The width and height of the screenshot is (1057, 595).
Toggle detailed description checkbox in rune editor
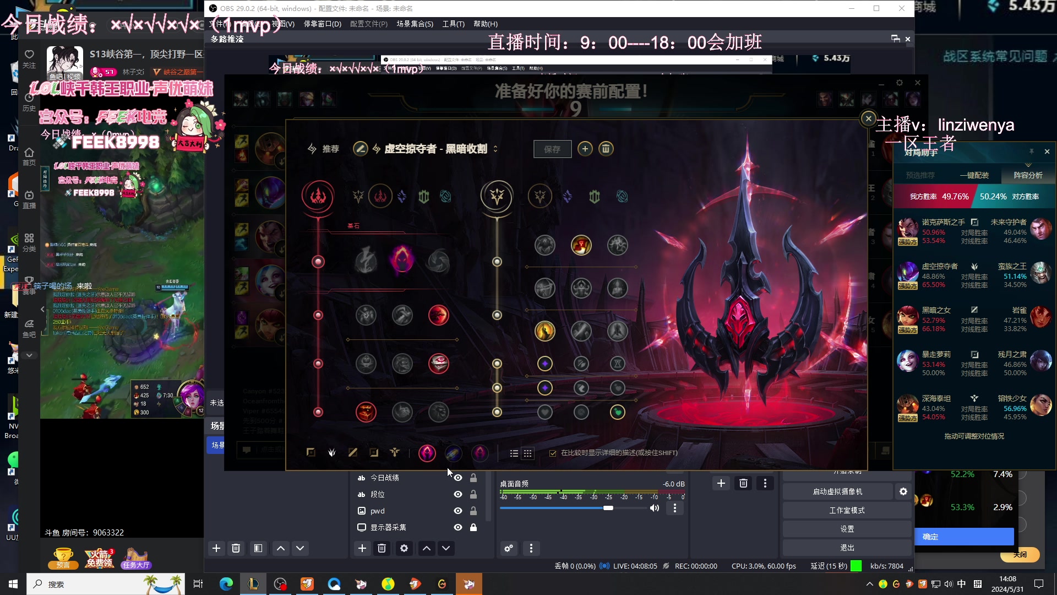553,453
